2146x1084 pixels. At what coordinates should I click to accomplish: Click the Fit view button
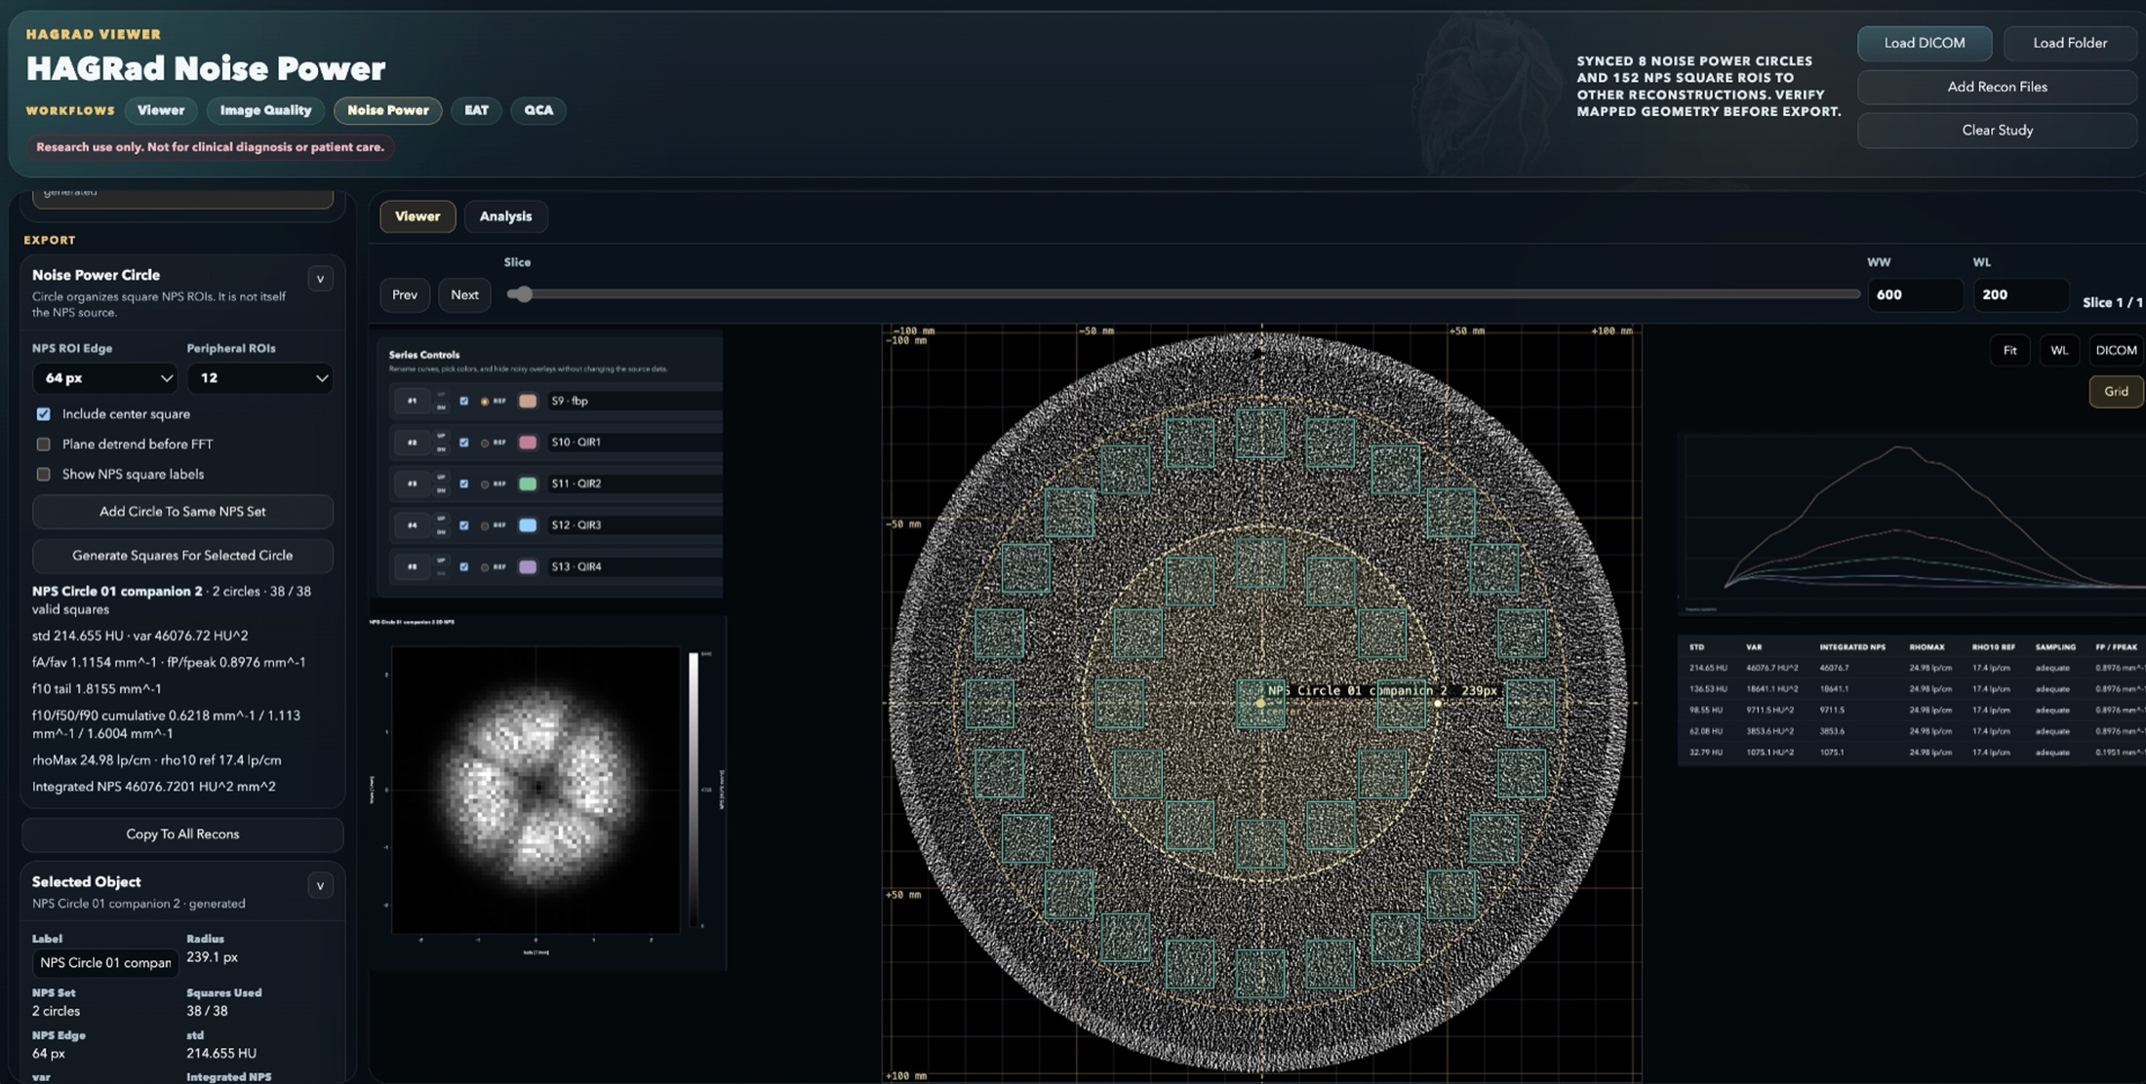2009,351
